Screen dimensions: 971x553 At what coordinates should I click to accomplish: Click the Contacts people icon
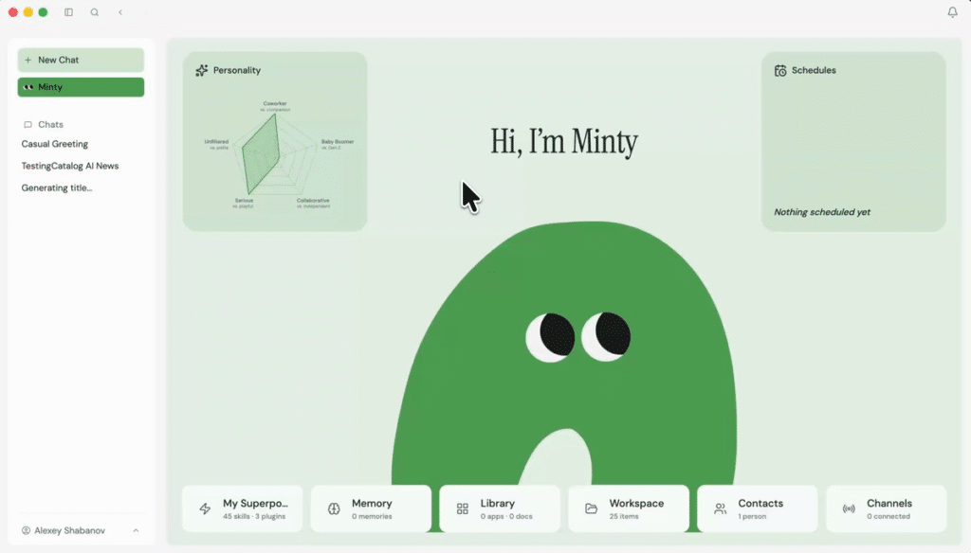(721, 508)
